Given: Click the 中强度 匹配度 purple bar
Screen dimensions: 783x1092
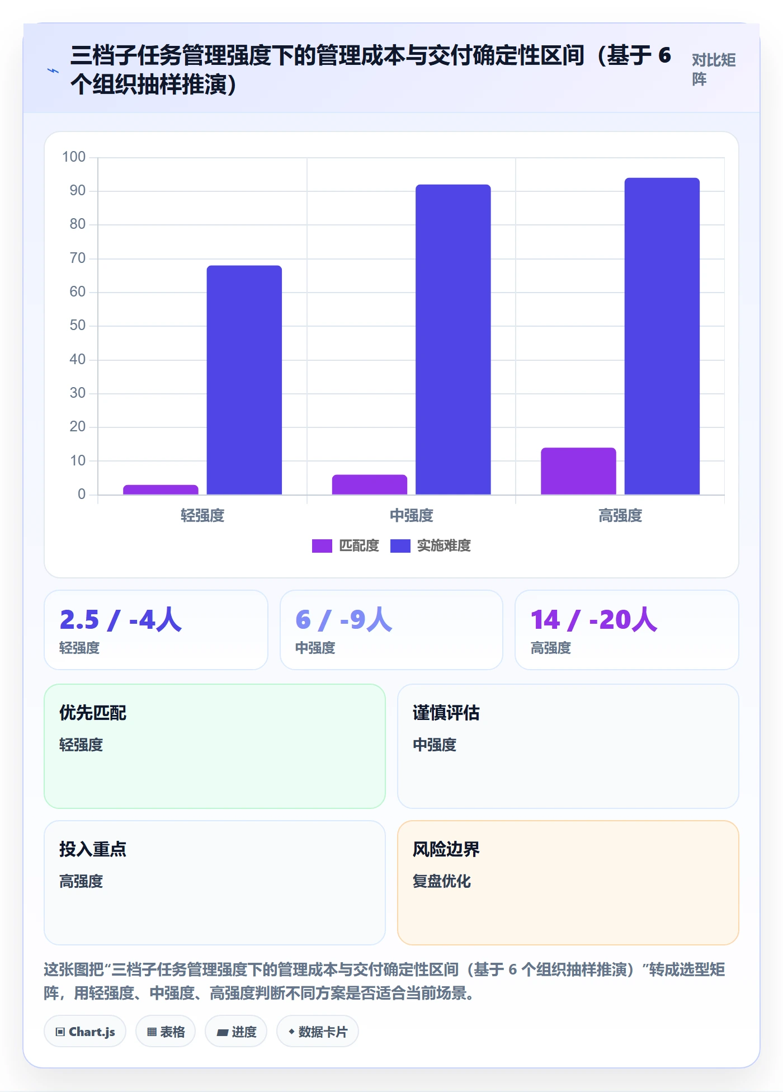Looking at the screenshot, I should pos(370,484).
